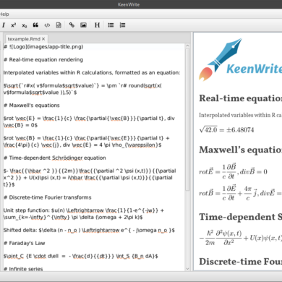The height and width of the screenshot is (282, 282).
Task: Insert inline code
Action: click(47, 25)
